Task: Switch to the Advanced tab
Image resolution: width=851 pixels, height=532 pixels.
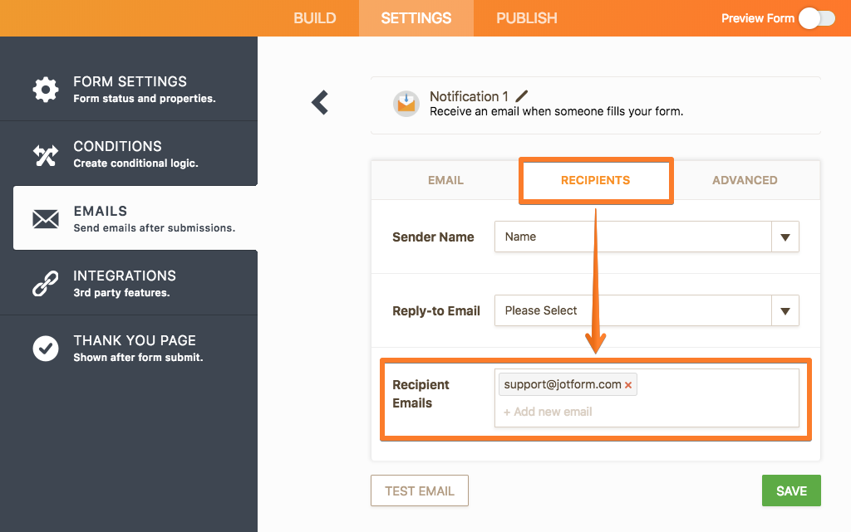Action: (745, 180)
